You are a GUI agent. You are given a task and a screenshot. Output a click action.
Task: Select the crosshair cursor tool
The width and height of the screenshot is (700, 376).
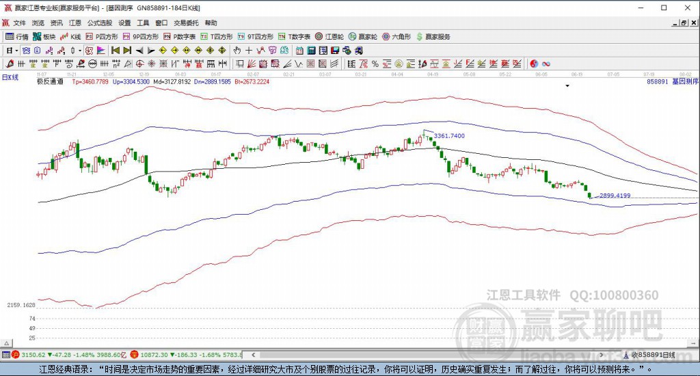click(x=249, y=51)
